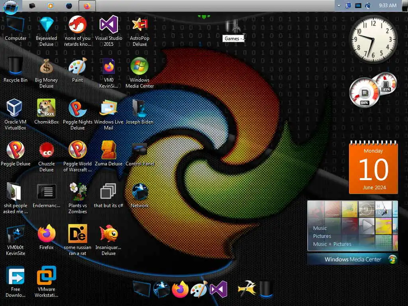The height and width of the screenshot is (306, 408).
Task: Open the Recycle Bin on the desktop
Action: click(16, 70)
